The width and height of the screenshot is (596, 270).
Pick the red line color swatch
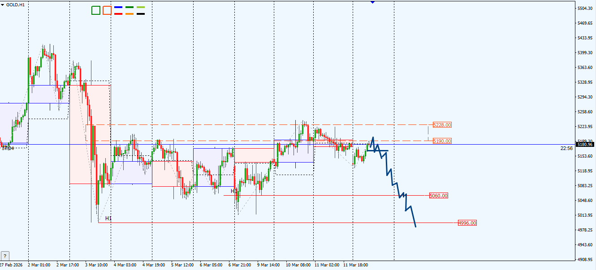click(x=118, y=14)
